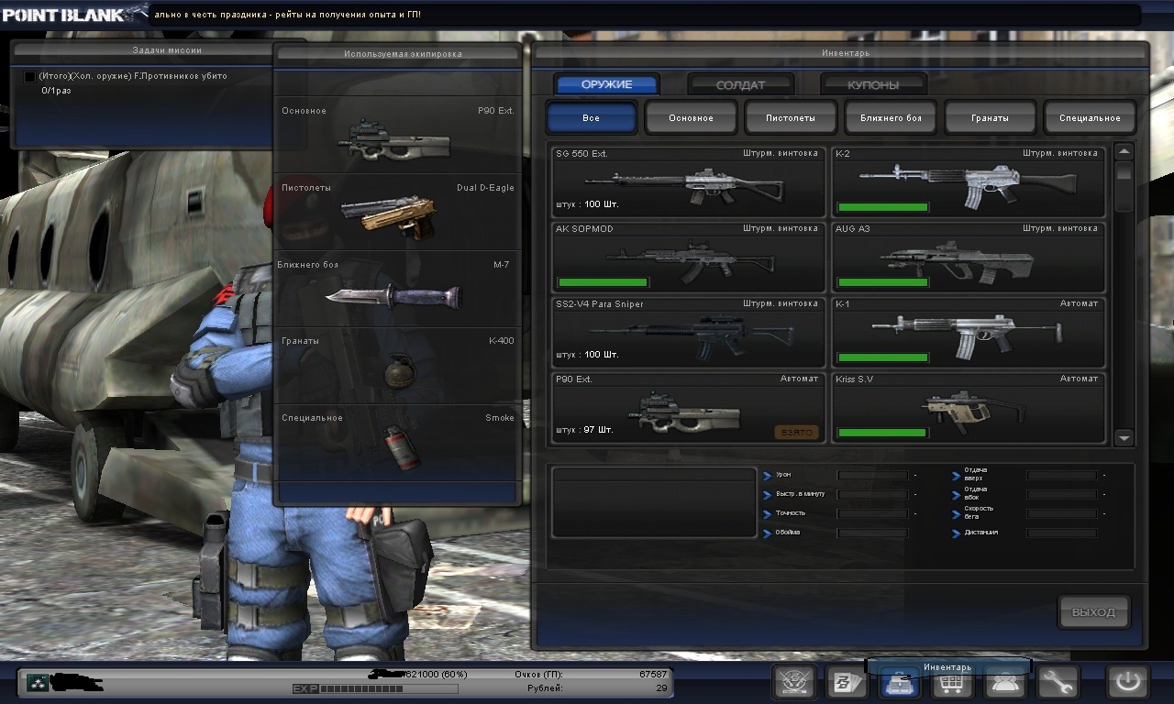The width and height of the screenshot is (1174, 704).
Task: Click the Отдача вбок stat arrow
Action: (x=957, y=495)
